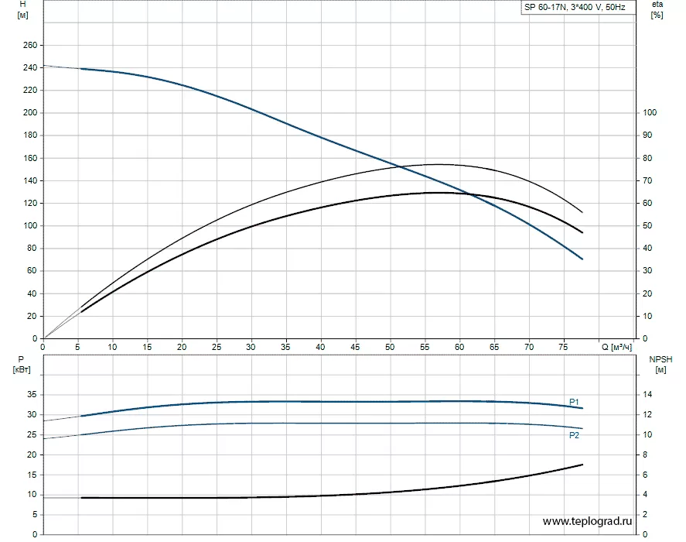Select the P2 power curve label
Image resolution: width=686 pixels, height=542 pixels.
(x=574, y=435)
